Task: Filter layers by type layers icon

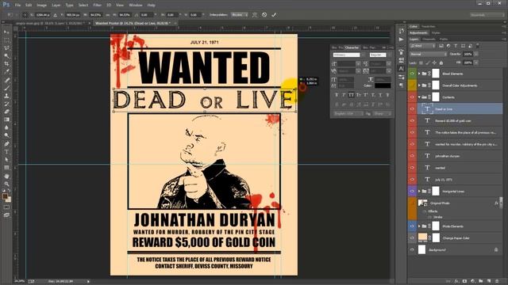Action: [456, 46]
